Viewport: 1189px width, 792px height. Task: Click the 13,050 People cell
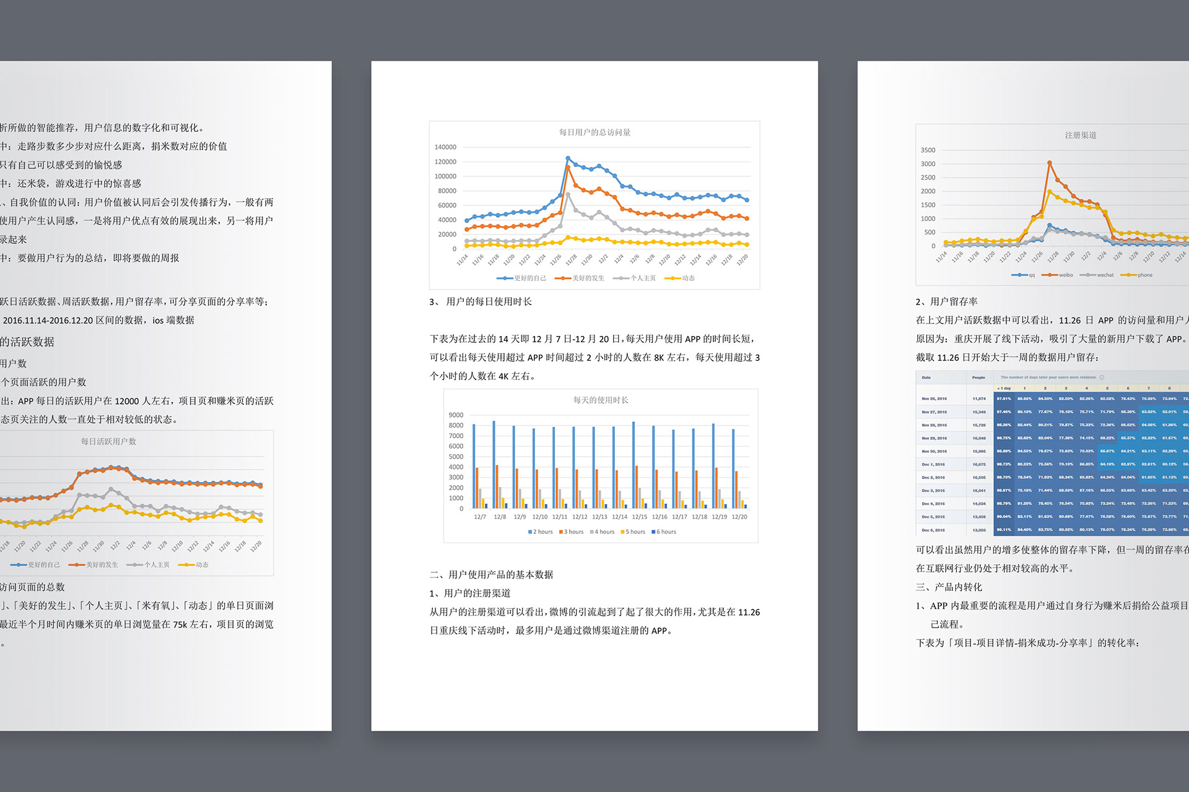coord(979,530)
